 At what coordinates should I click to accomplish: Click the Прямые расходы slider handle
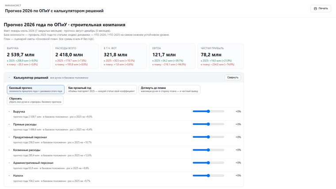click(208, 124)
